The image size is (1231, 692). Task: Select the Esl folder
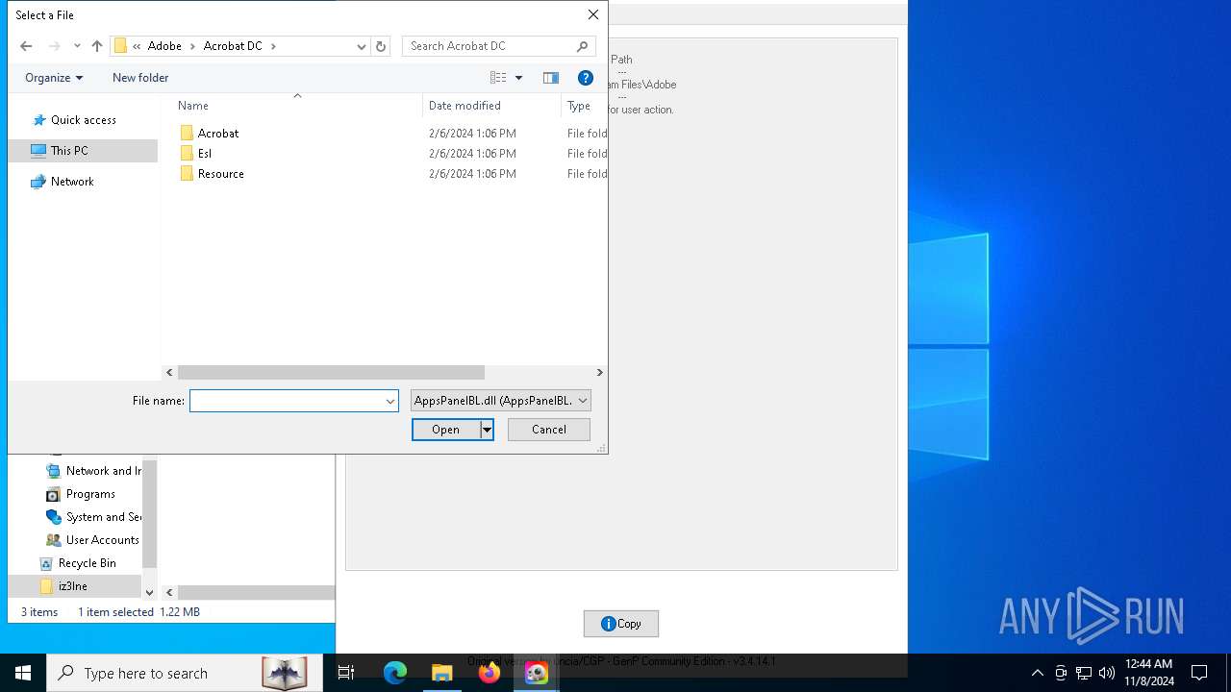click(205, 154)
